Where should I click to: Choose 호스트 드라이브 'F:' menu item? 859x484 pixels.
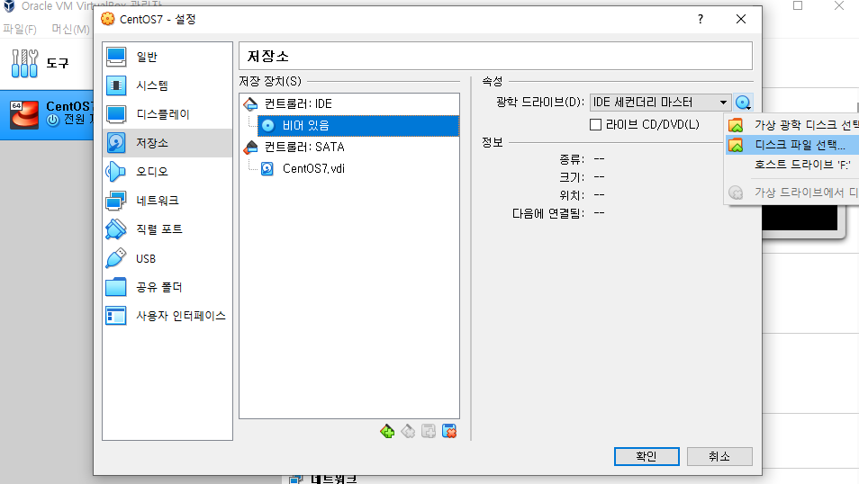[792, 165]
